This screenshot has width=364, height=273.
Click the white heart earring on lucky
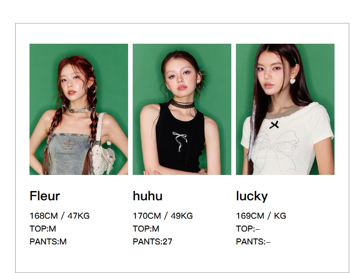293,81
